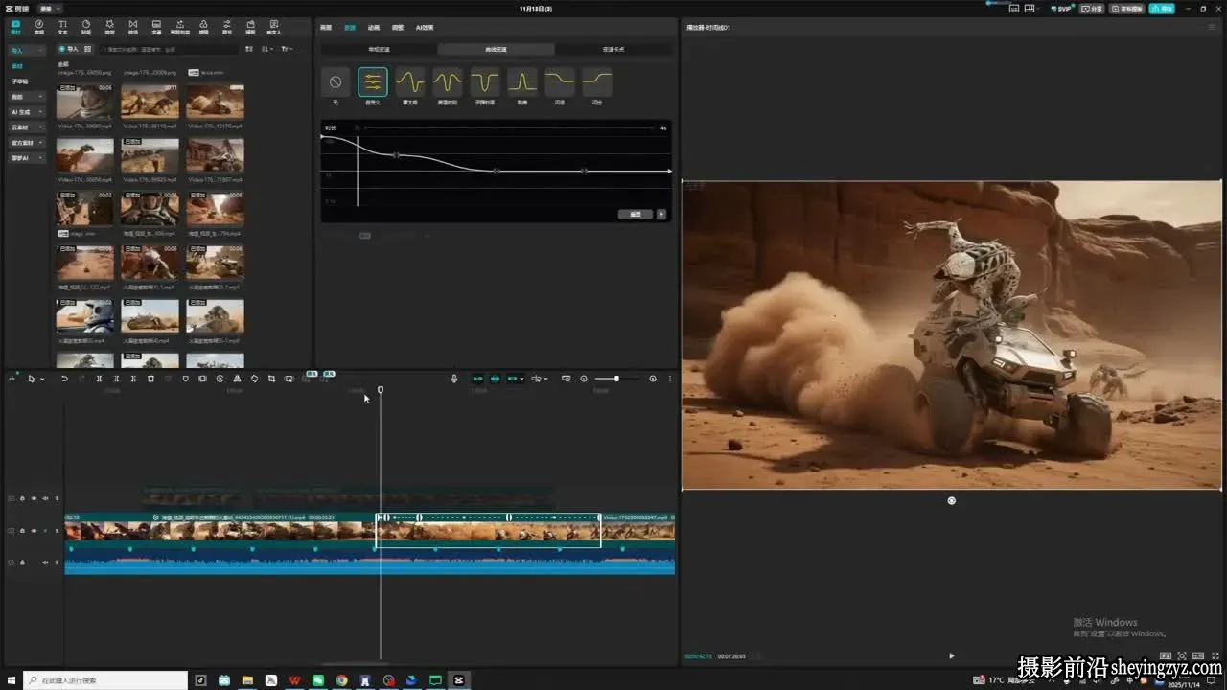Screen dimensions: 1227x690
Task: Open the 菜单 (menu) dropdown
Action: 49,8
